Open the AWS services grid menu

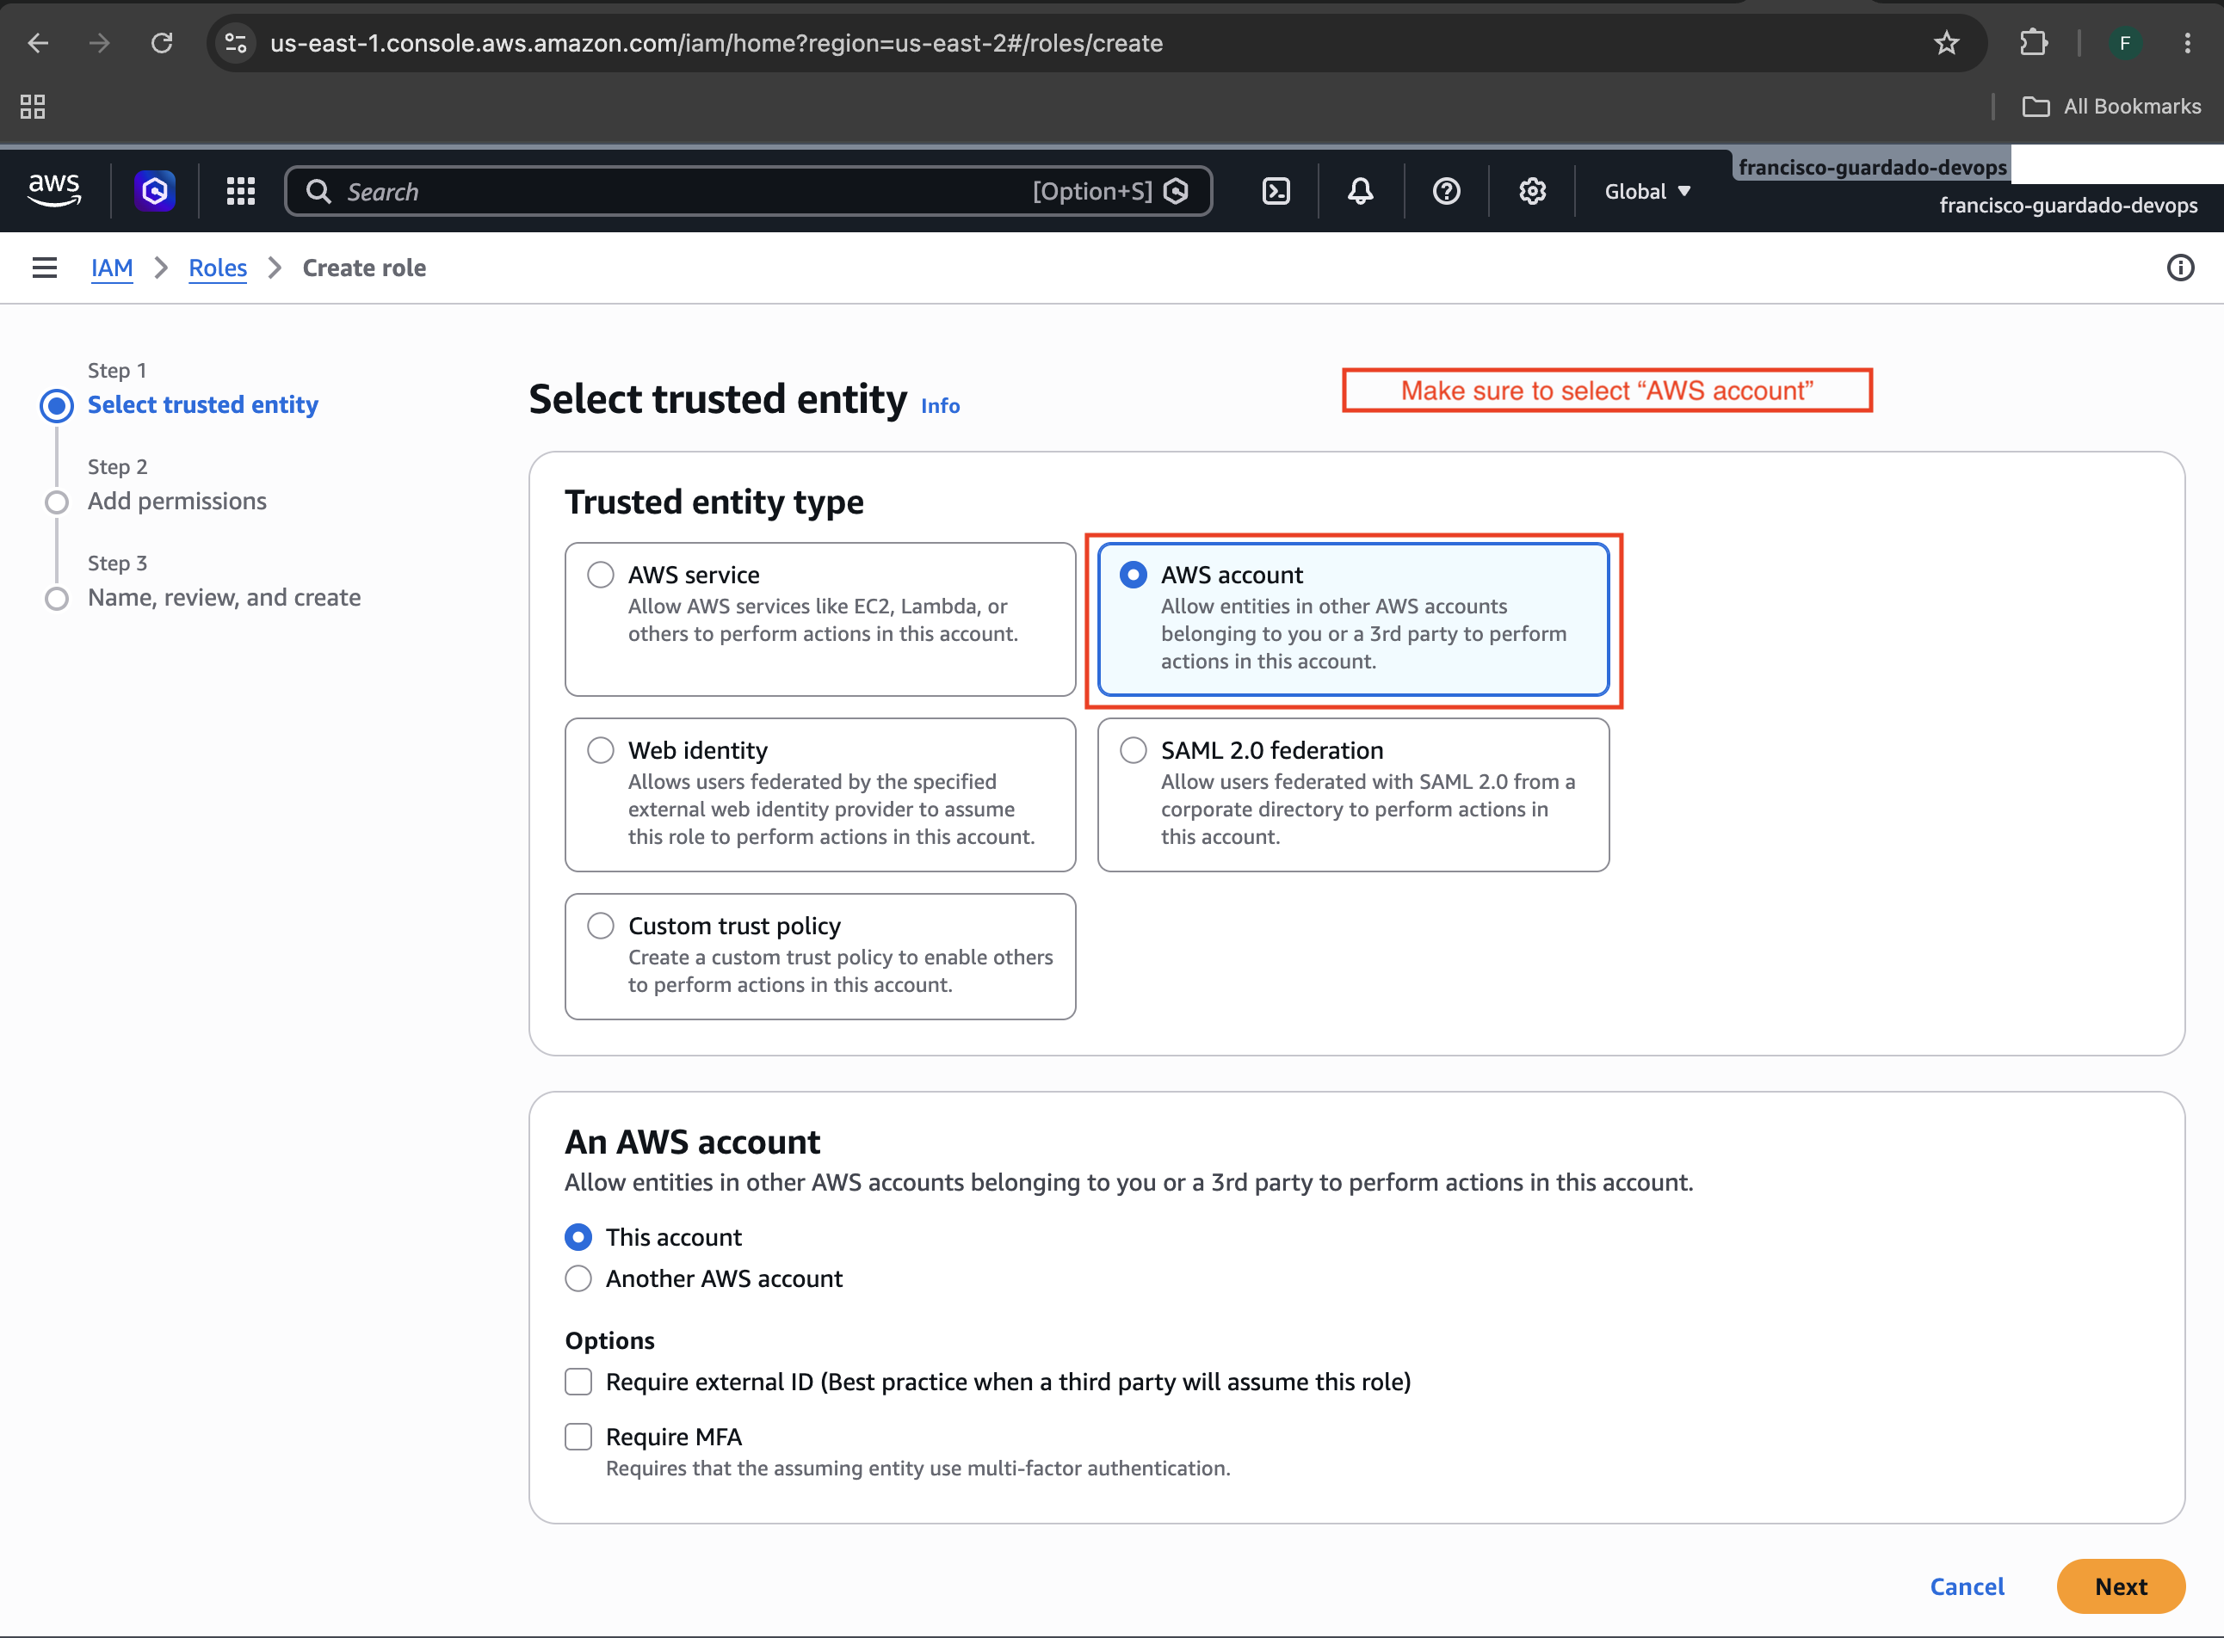[241, 191]
